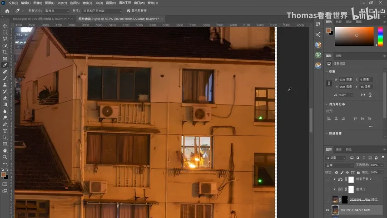The width and height of the screenshot is (387, 218).
Task: Select the Rectangular Marquee tool
Action: tap(5, 32)
